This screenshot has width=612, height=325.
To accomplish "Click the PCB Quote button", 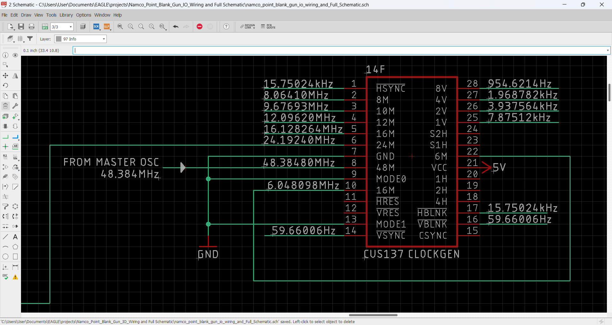I will pyautogui.click(x=268, y=27).
